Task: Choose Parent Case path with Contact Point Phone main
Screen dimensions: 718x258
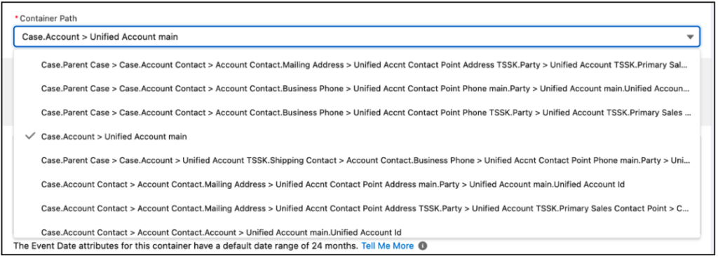Action: [x=357, y=89]
